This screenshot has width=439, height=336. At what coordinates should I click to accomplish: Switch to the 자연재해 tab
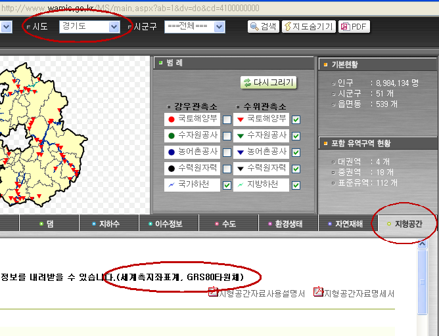[344, 224]
